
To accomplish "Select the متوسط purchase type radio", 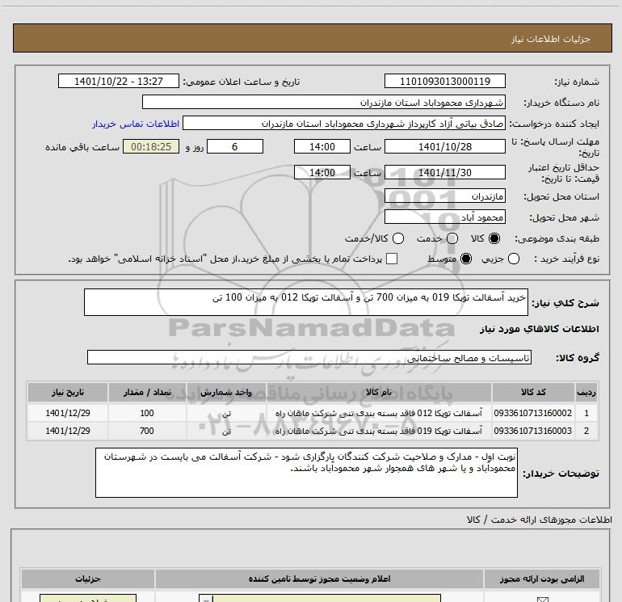I will coord(466,259).
